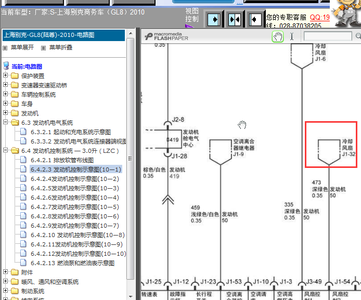The height and width of the screenshot is (300, 361).
Task: Click the 车身 folder icon
Action: click(15, 103)
